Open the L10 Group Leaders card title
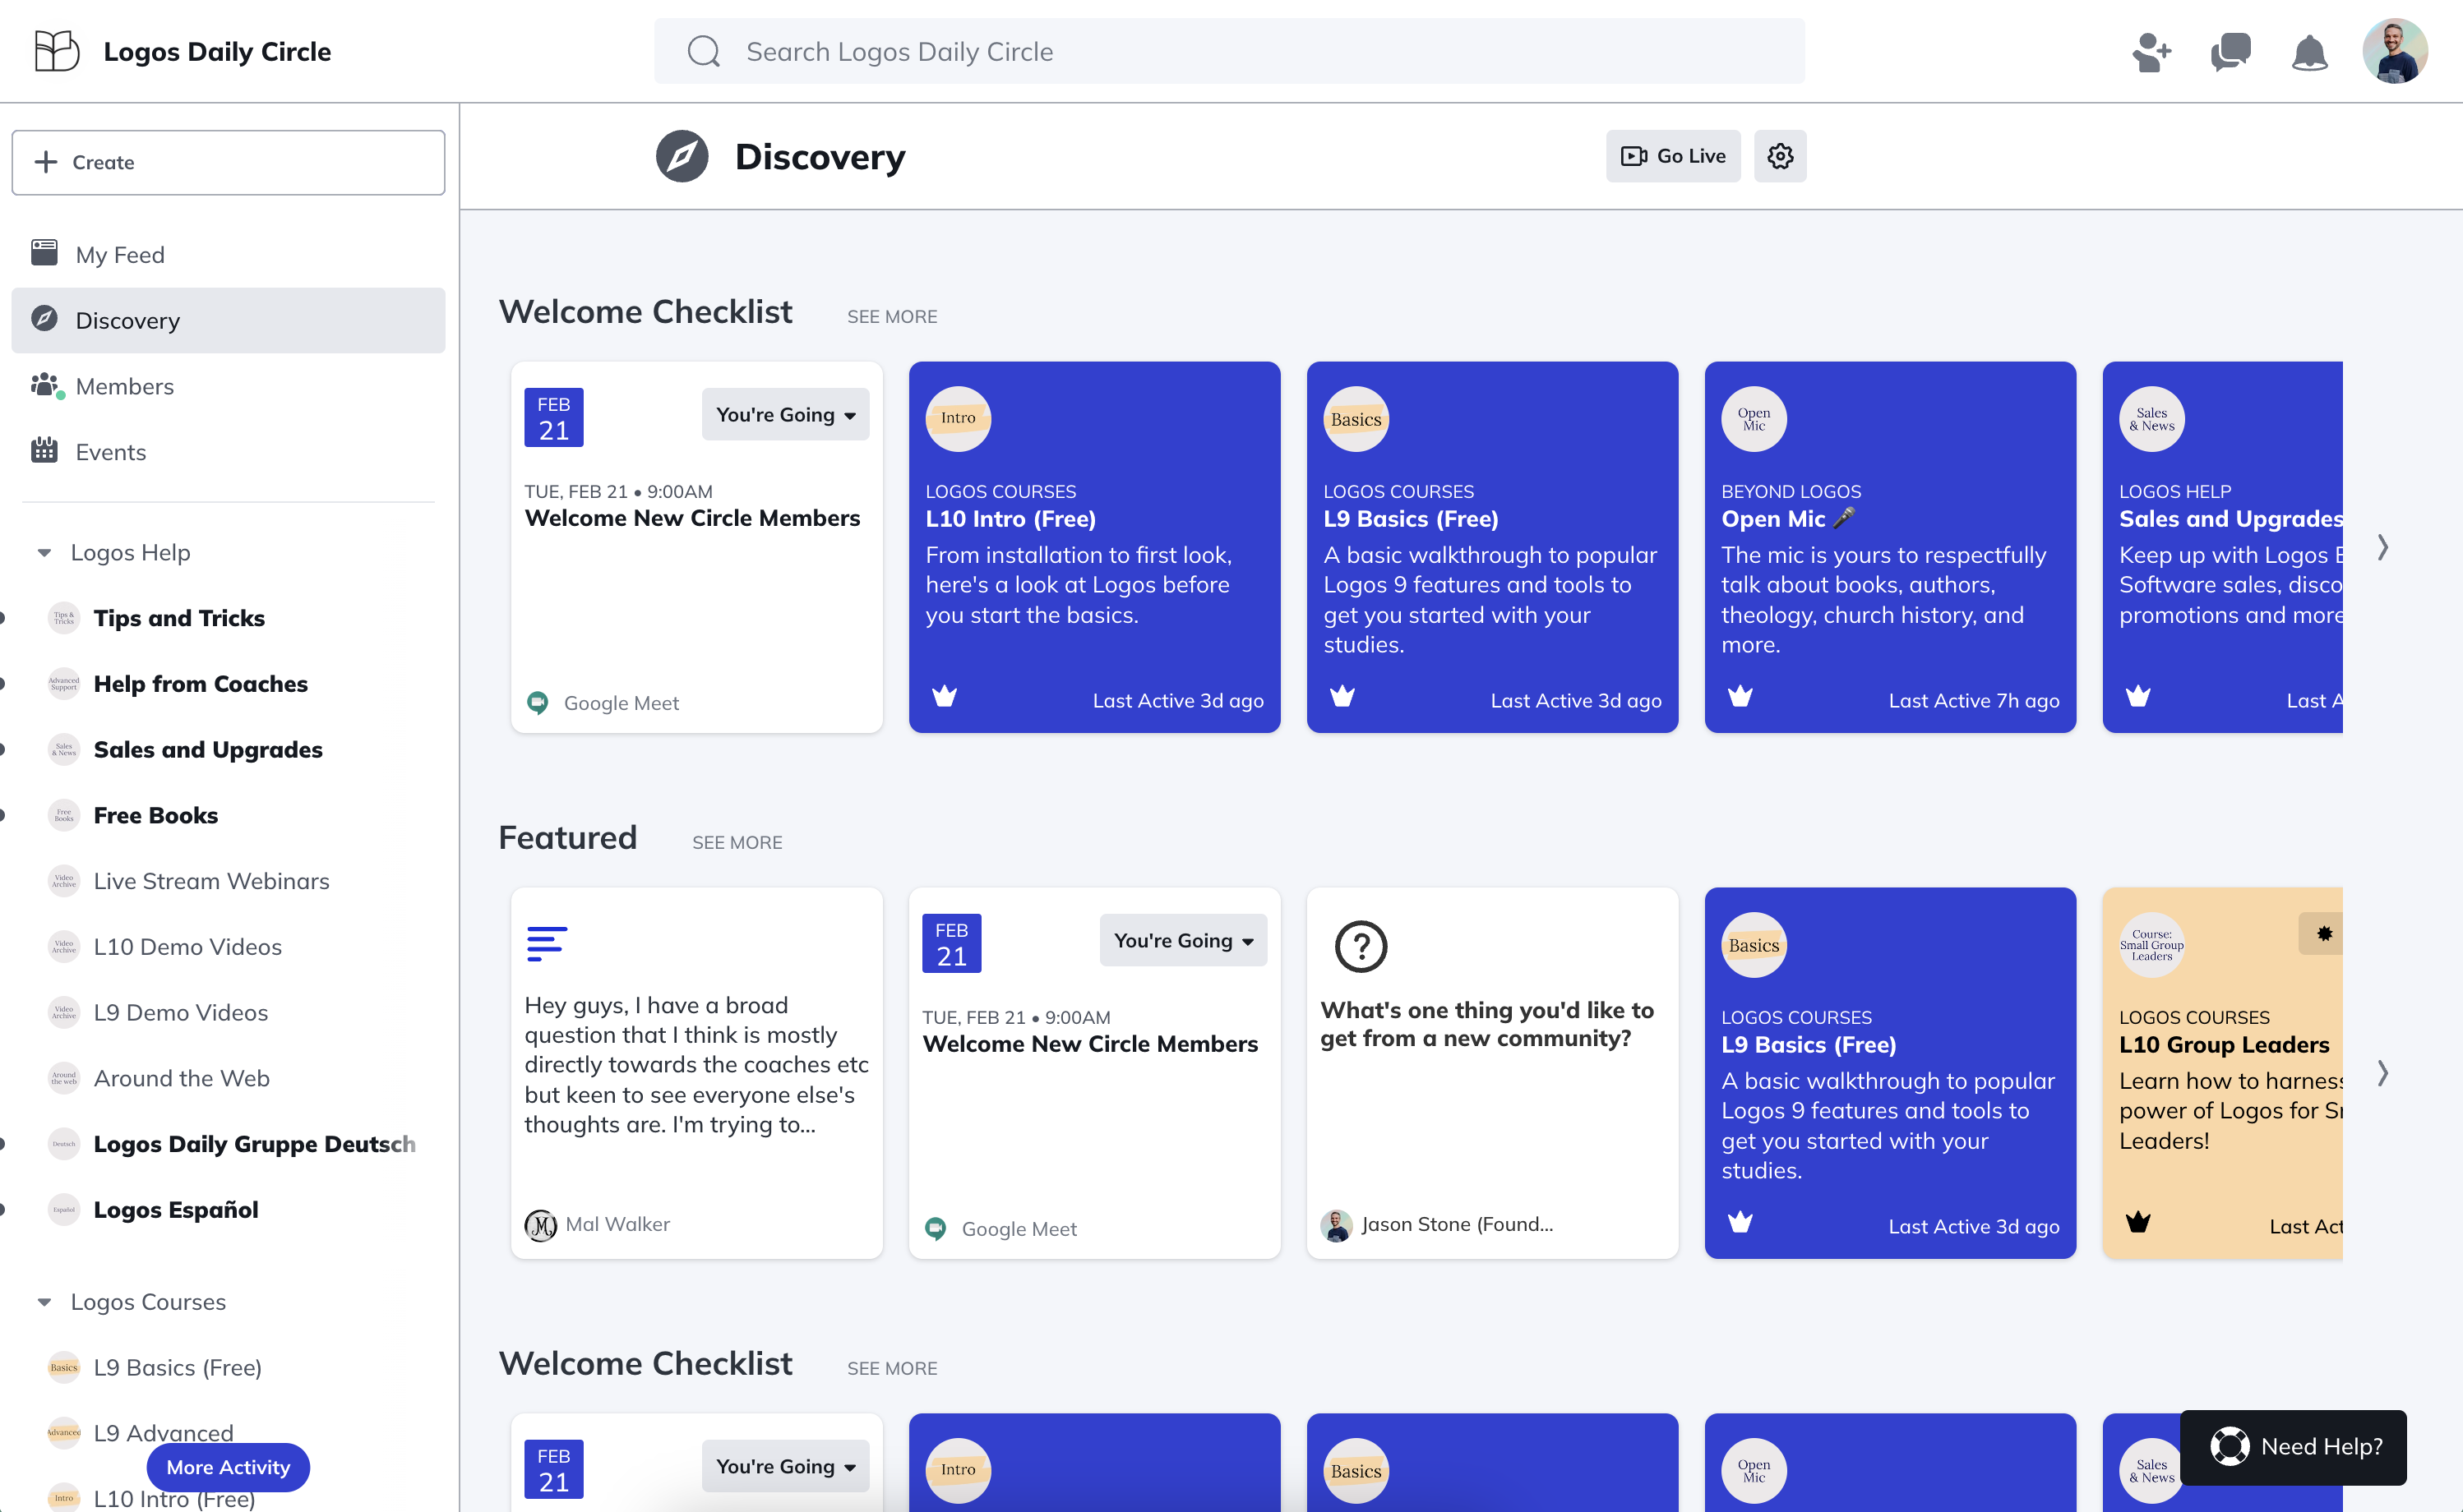 pos(2224,1044)
